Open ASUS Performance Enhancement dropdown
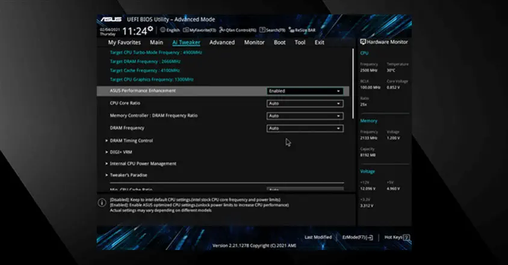The image size is (508, 265). (305, 91)
